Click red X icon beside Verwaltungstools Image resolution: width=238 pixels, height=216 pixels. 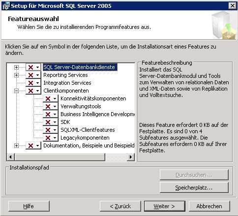48,106
